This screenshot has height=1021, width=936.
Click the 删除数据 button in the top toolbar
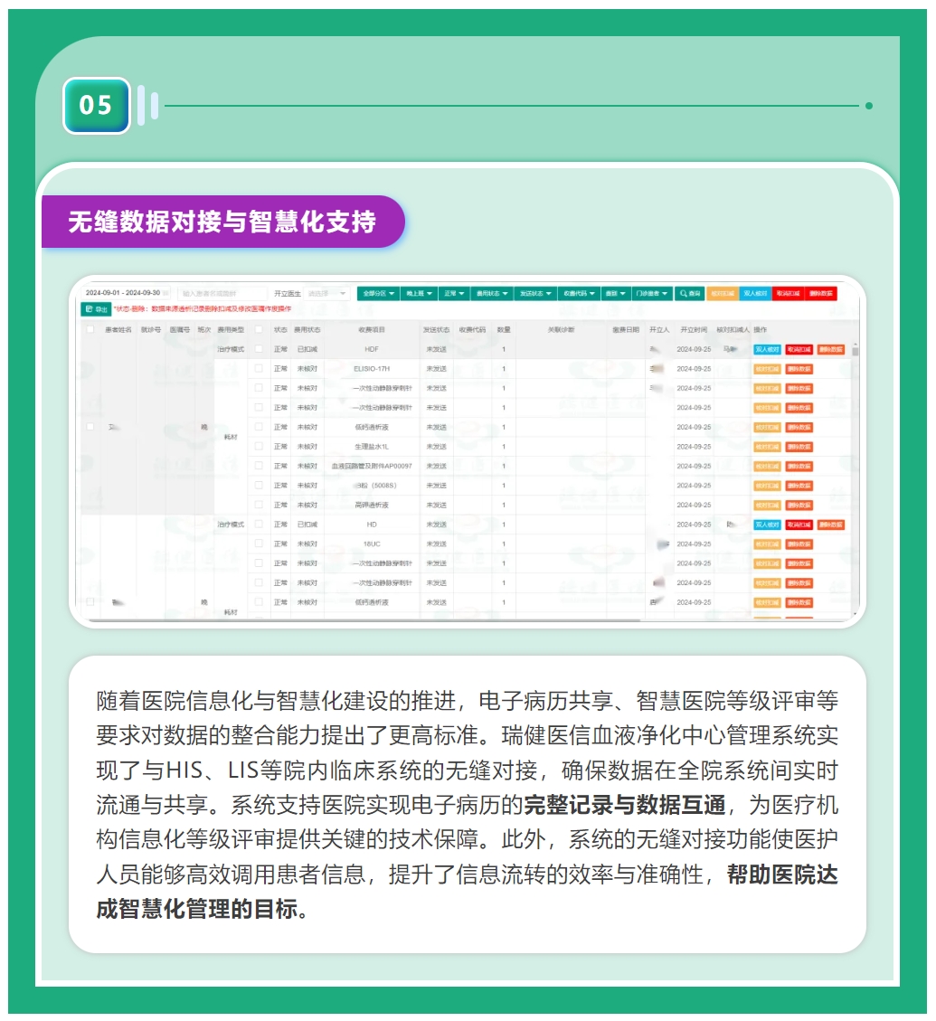[x=821, y=294]
